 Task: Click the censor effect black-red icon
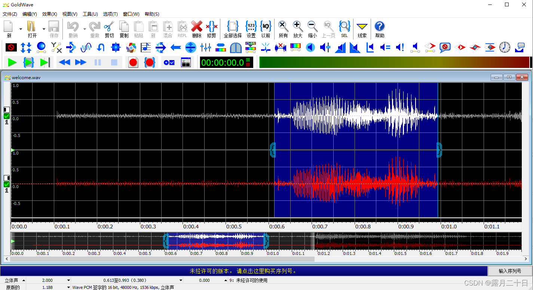(x=11, y=47)
